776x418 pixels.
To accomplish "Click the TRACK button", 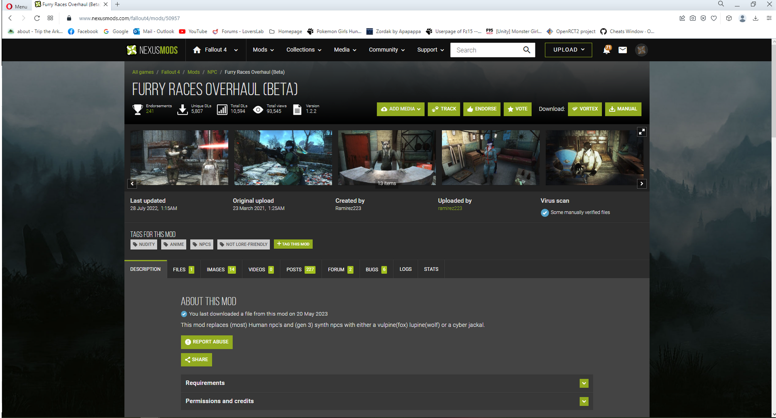I will [x=444, y=109].
